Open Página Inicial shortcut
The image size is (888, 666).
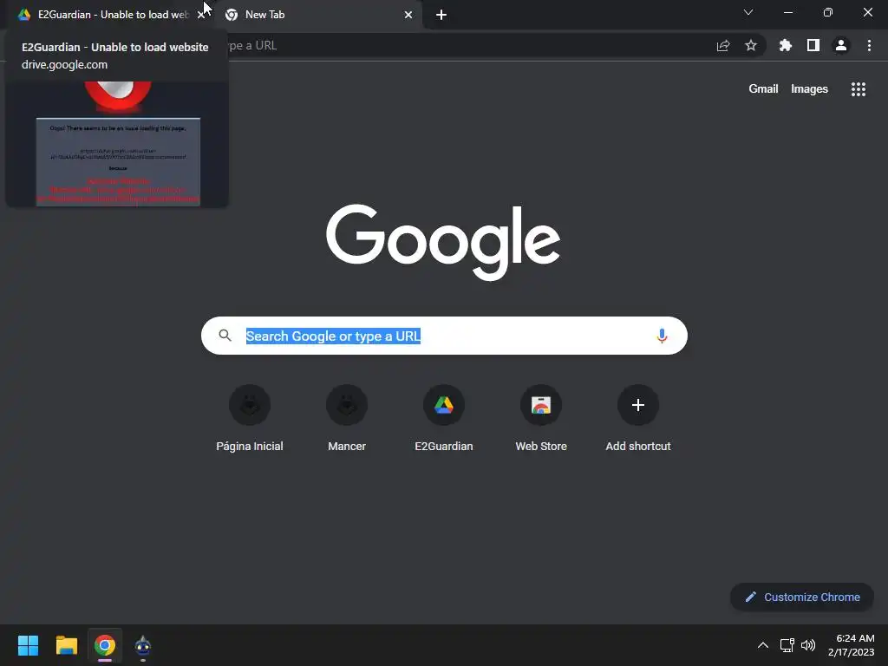coord(250,419)
